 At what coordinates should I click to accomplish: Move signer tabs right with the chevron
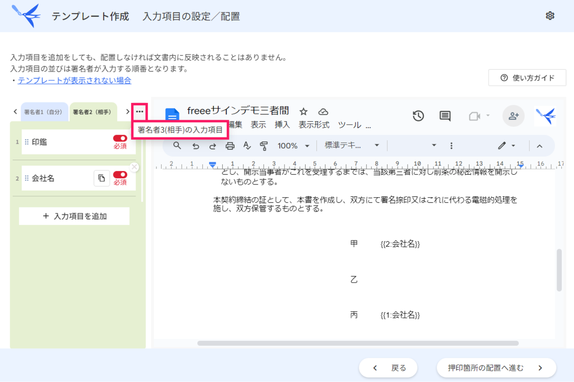127,111
